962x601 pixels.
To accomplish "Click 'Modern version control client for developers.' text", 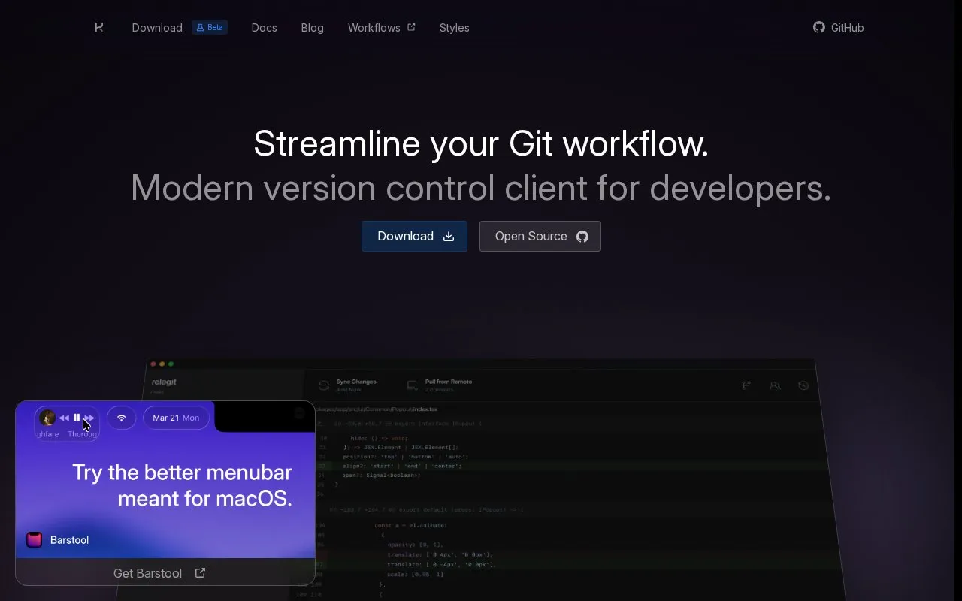I will point(481,188).
